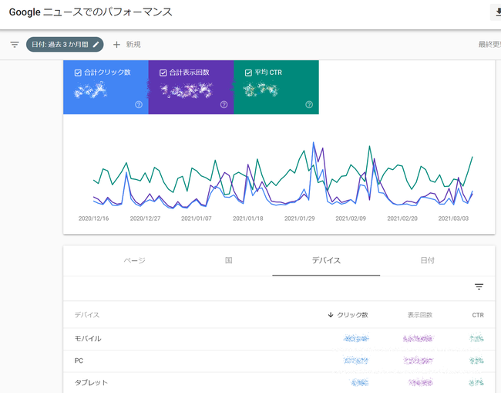
Task: Select the モバイル device row
Action: pos(279,339)
